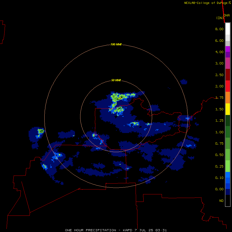The width and height of the screenshot is (232, 232).
Task: Click the 50 NMI range ring label
Action: point(116,80)
